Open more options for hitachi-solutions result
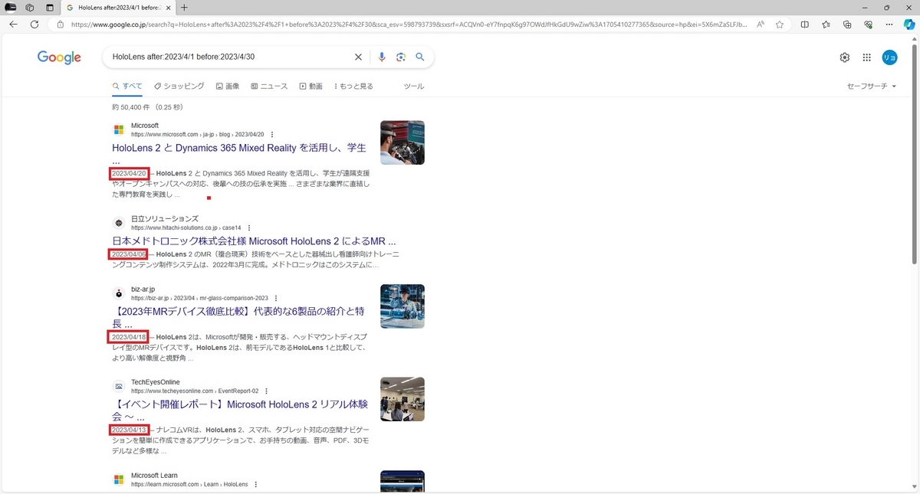Image resolution: width=920 pixels, height=494 pixels. click(x=249, y=228)
